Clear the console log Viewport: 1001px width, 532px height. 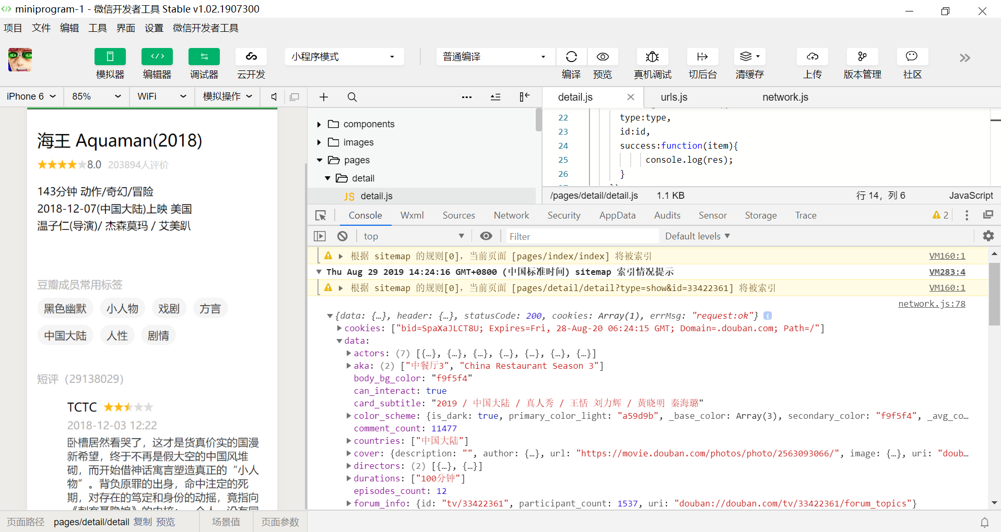click(343, 236)
